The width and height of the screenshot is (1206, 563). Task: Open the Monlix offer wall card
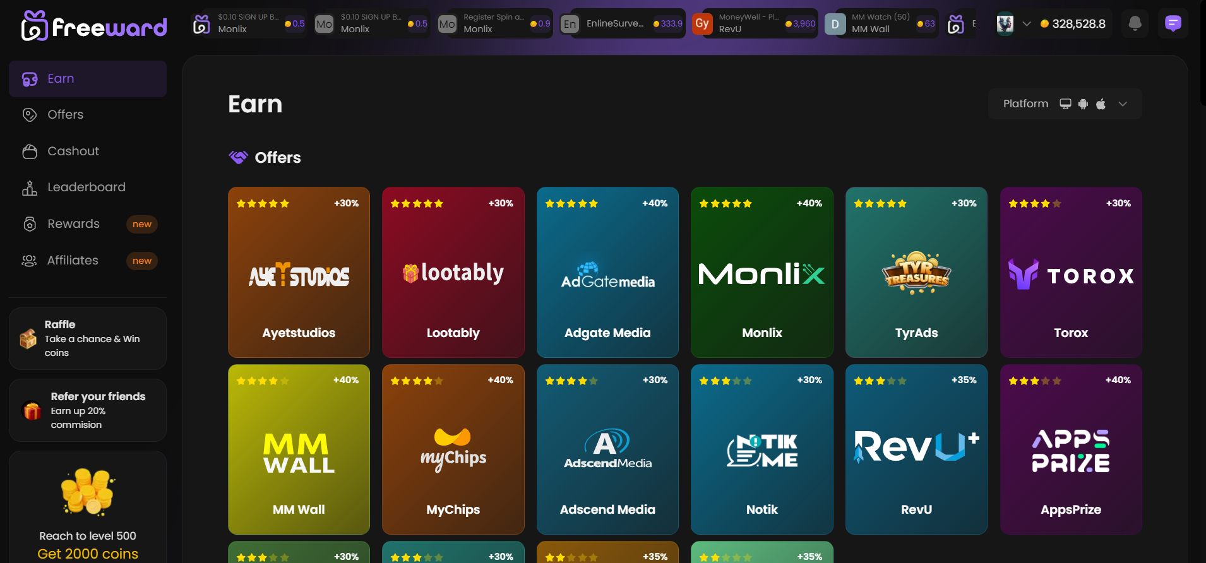762,272
